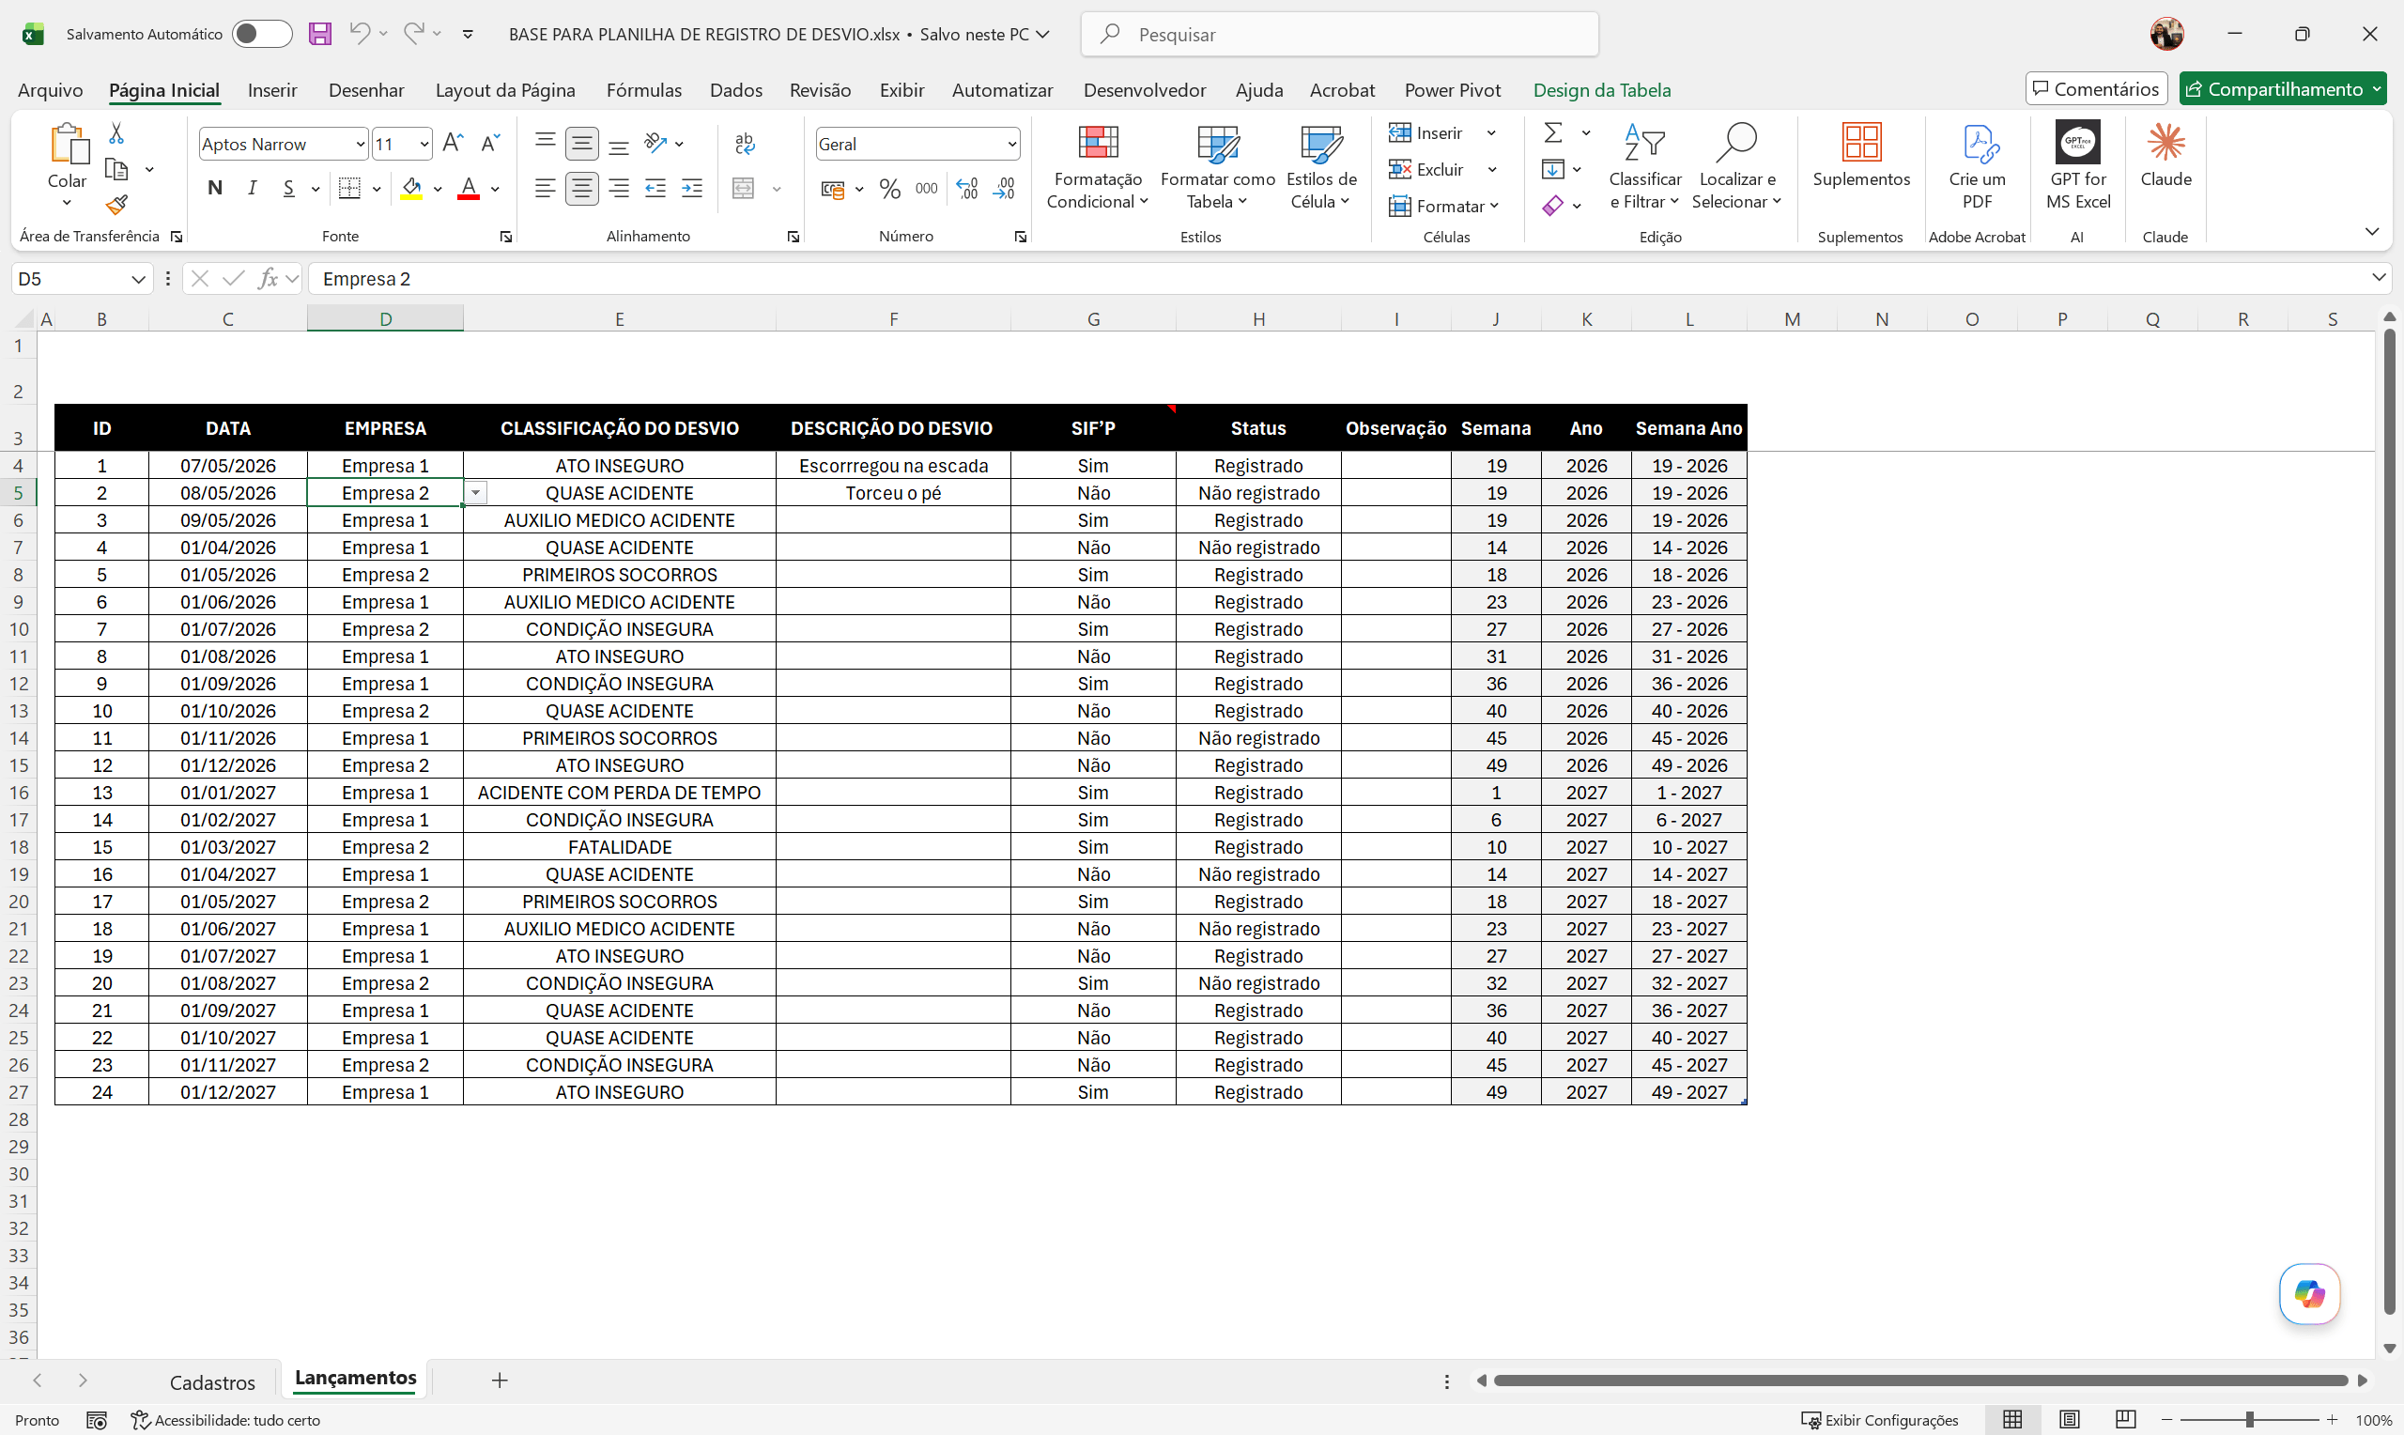The height and width of the screenshot is (1435, 2404).
Task: Switch to Page Break Preview view
Action: [2125, 1420]
